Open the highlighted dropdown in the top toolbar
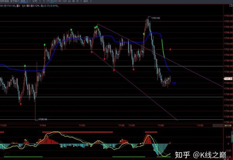The width and height of the screenshot is (233, 160). click(x=24, y=1)
